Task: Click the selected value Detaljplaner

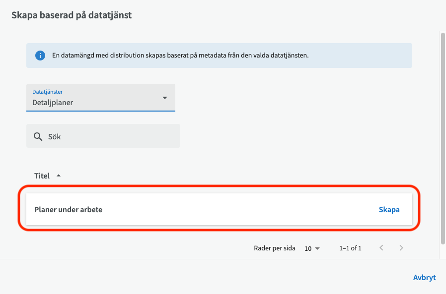Action: point(53,103)
